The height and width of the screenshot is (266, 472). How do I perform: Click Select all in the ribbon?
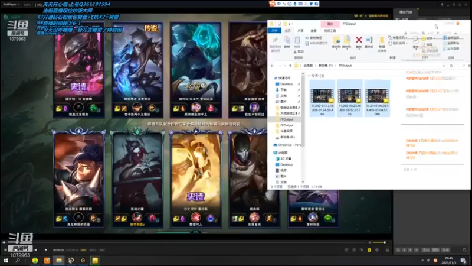click(451, 38)
